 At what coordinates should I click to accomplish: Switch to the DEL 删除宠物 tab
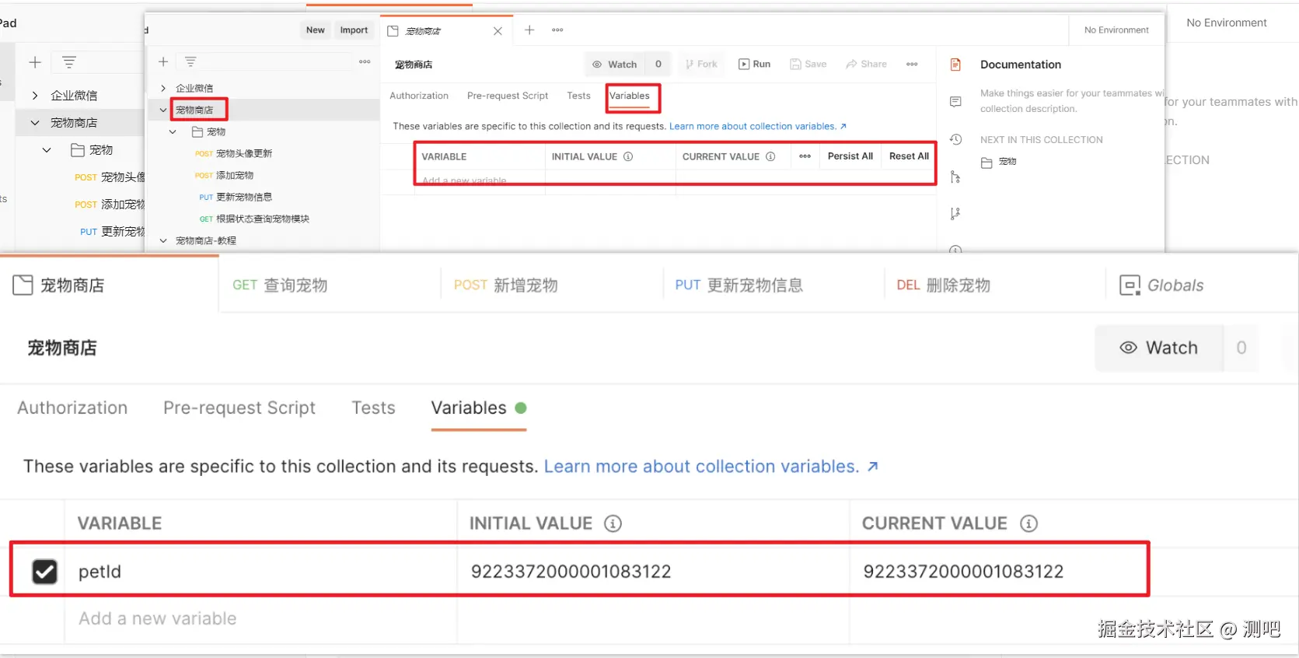tap(943, 285)
